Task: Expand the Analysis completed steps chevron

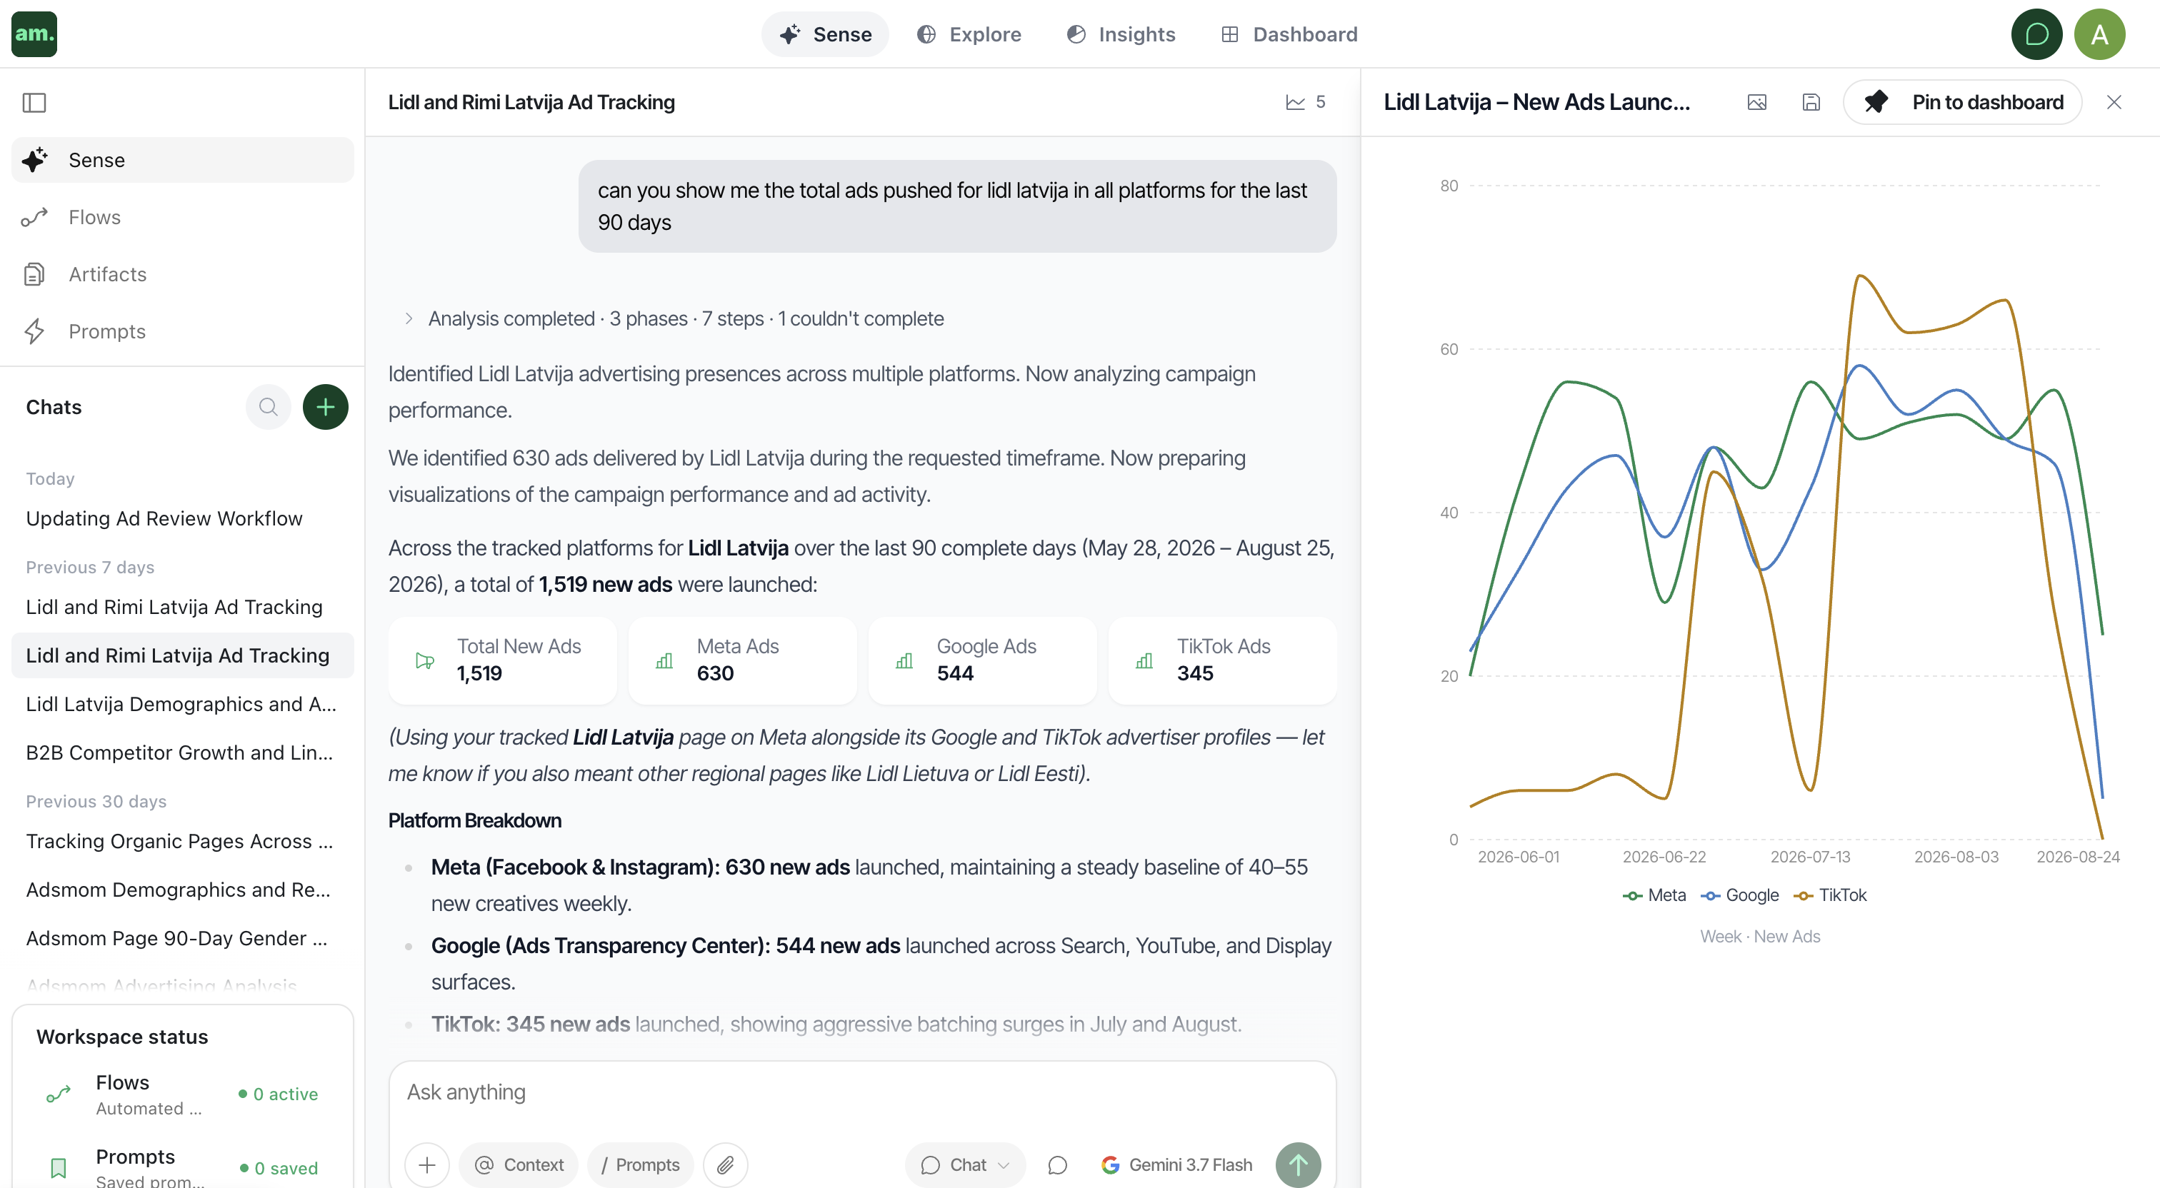Action: (x=409, y=318)
